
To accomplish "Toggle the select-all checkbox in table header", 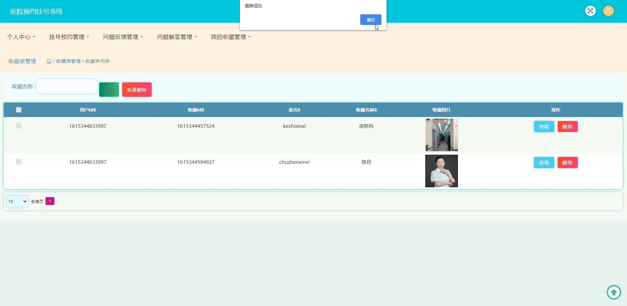I will click(19, 110).
